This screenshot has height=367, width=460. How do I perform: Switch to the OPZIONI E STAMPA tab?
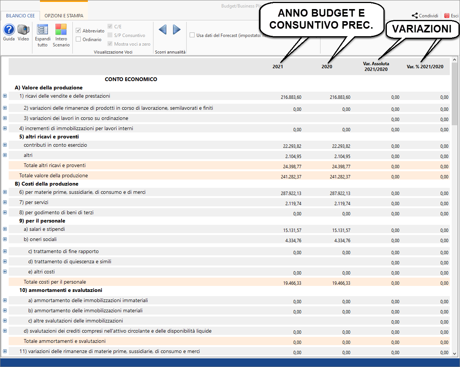coord(64,16)
